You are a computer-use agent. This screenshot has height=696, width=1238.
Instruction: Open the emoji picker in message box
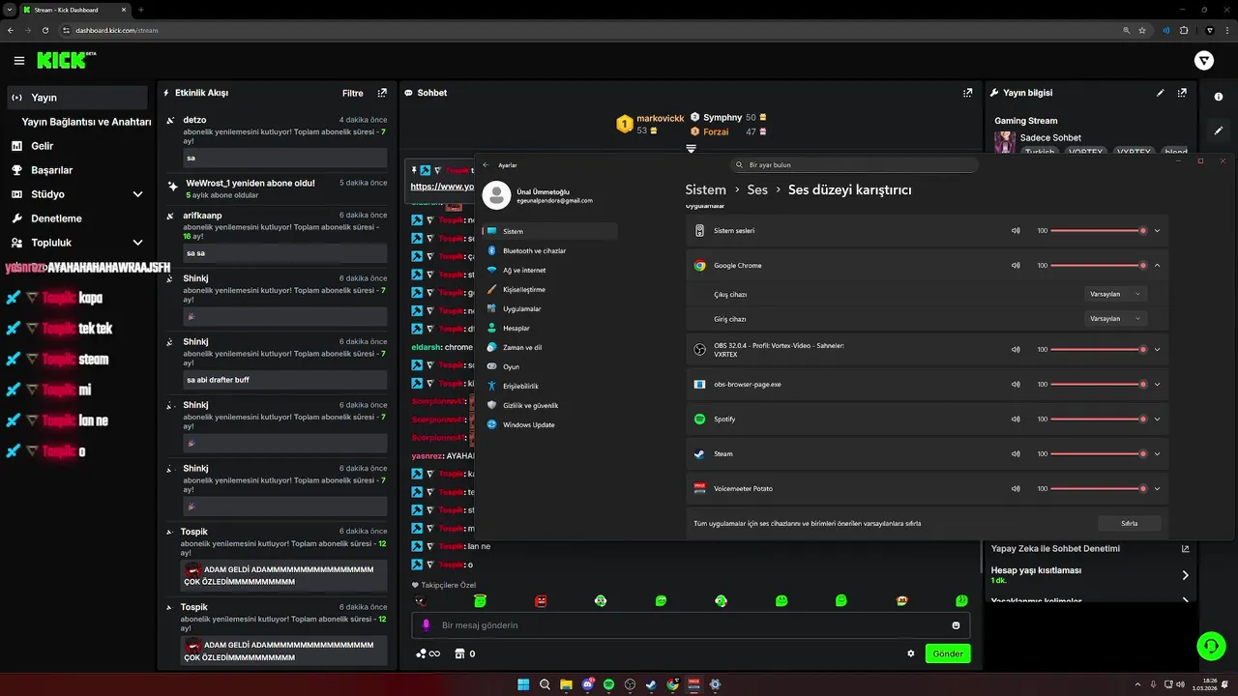tap(957, 625)
